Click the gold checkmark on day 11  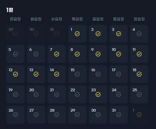[x=139, y=54]
